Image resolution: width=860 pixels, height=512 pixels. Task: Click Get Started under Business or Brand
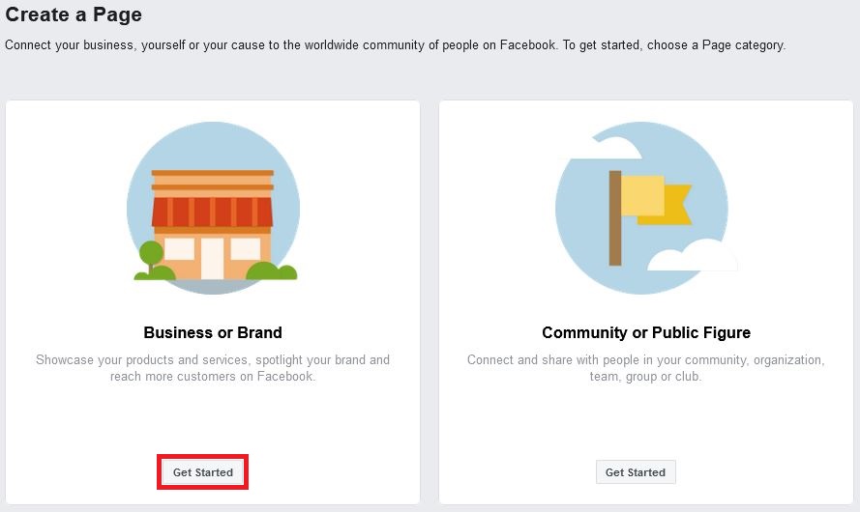(203, 472)
